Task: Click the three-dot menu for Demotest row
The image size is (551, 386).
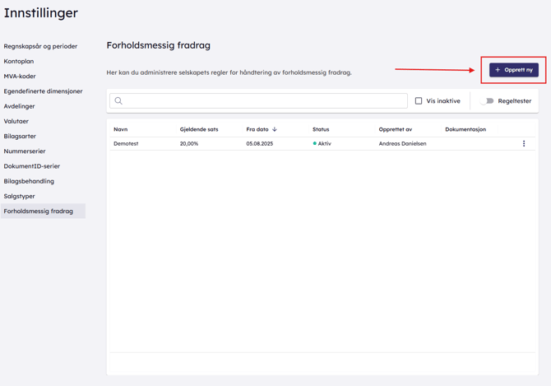Action: 524,143
